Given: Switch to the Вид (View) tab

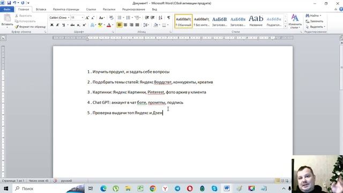Looking at the screenshot, I should [x=154, y=10].
